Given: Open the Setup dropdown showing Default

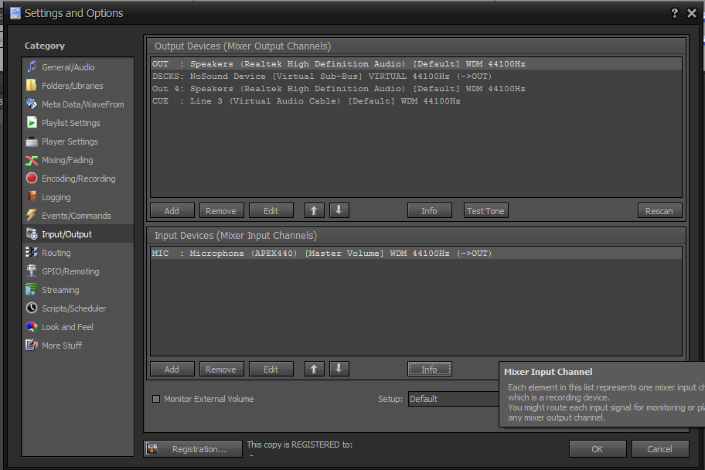Looking at the screenshot, I should (454, 398).
